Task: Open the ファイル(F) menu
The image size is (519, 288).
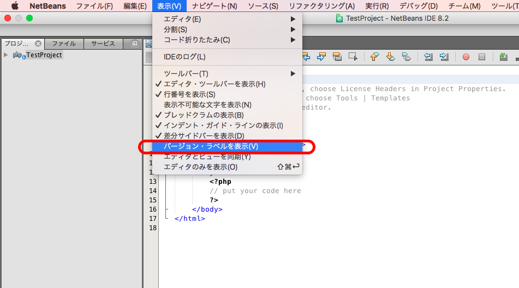Action: click(x=94, y=6)
